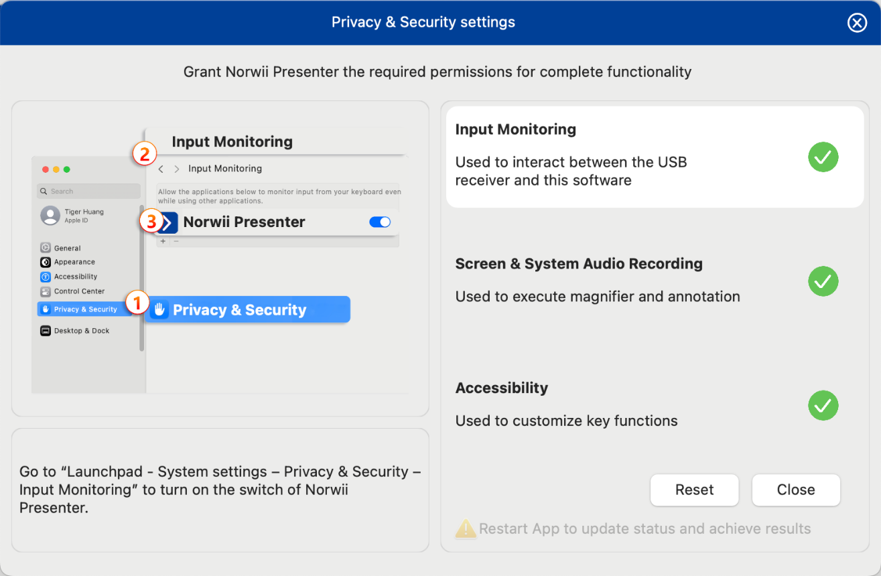Screen dimensions: 881x576
Task: Click the Input Monitoring green checkmark icon
Action: click(823, 157)
